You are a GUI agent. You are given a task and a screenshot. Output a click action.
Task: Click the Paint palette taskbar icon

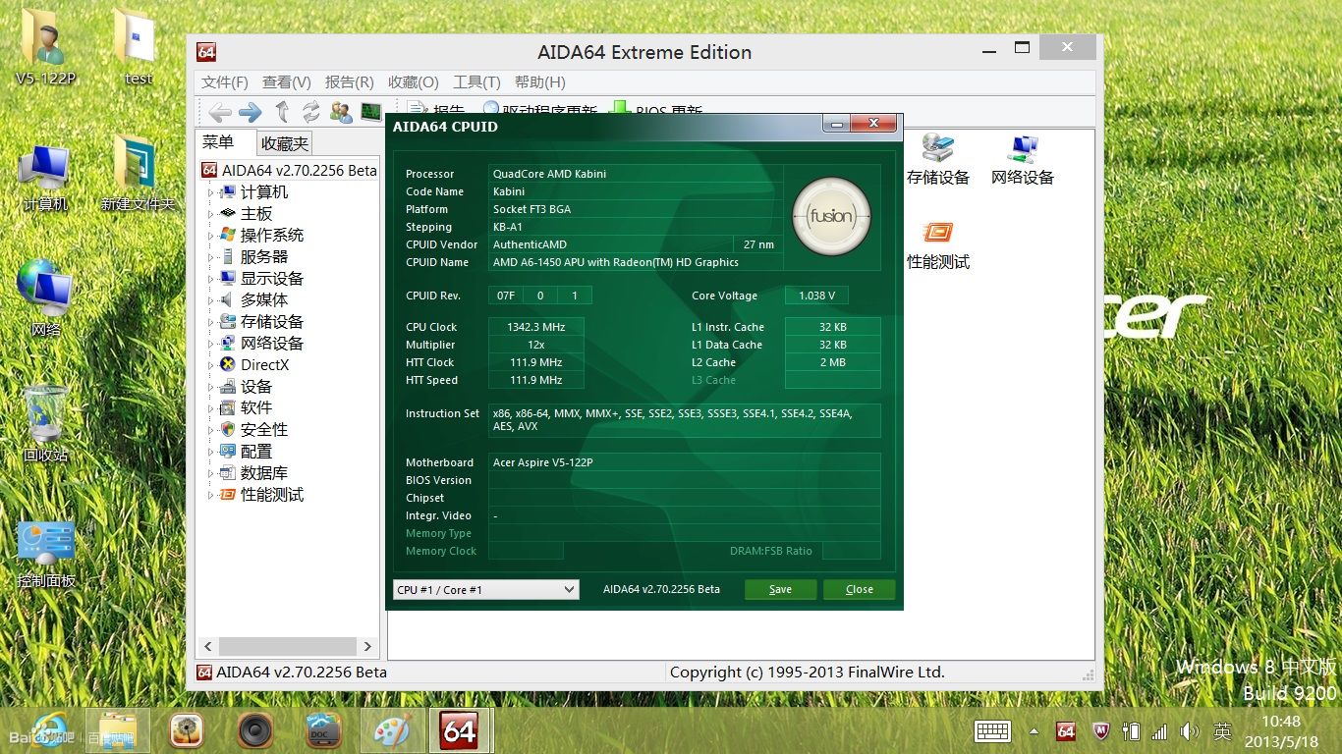click(x=393, y=730)
